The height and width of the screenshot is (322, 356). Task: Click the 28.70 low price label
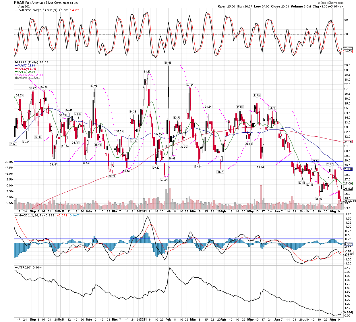point(126,172)
